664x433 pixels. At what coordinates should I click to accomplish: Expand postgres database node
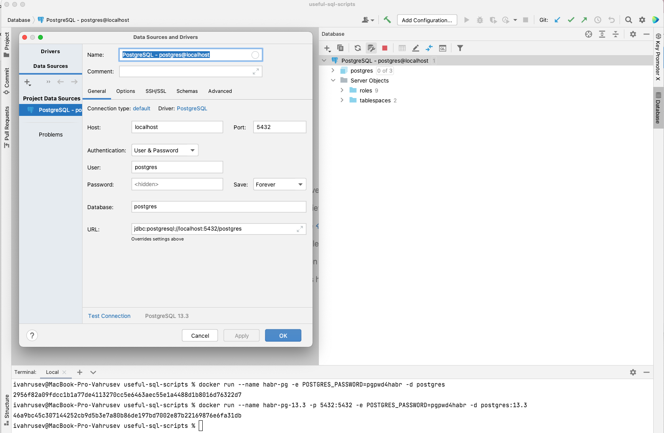click(x=333, y=70)
